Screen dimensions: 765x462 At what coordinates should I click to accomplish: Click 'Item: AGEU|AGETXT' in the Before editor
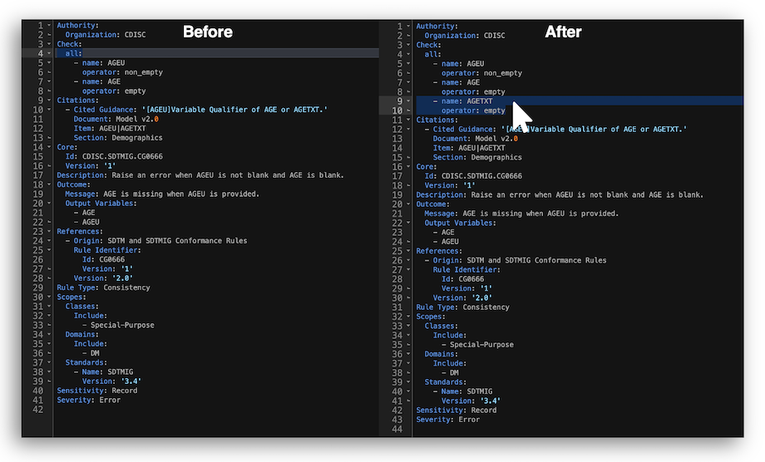click(x=110, y=128)
